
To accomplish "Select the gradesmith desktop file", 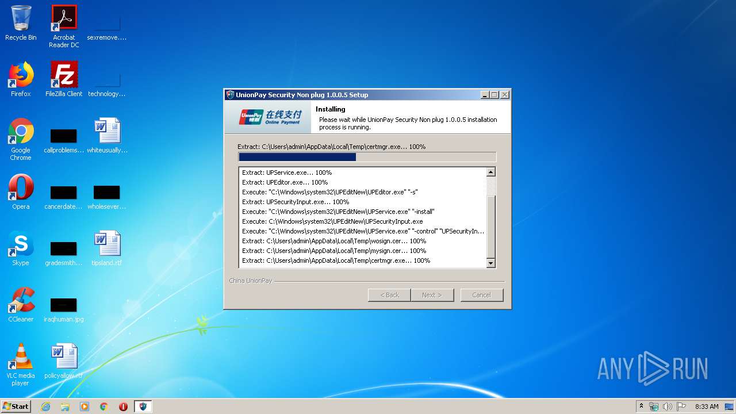I will click(x=64, y=252).
